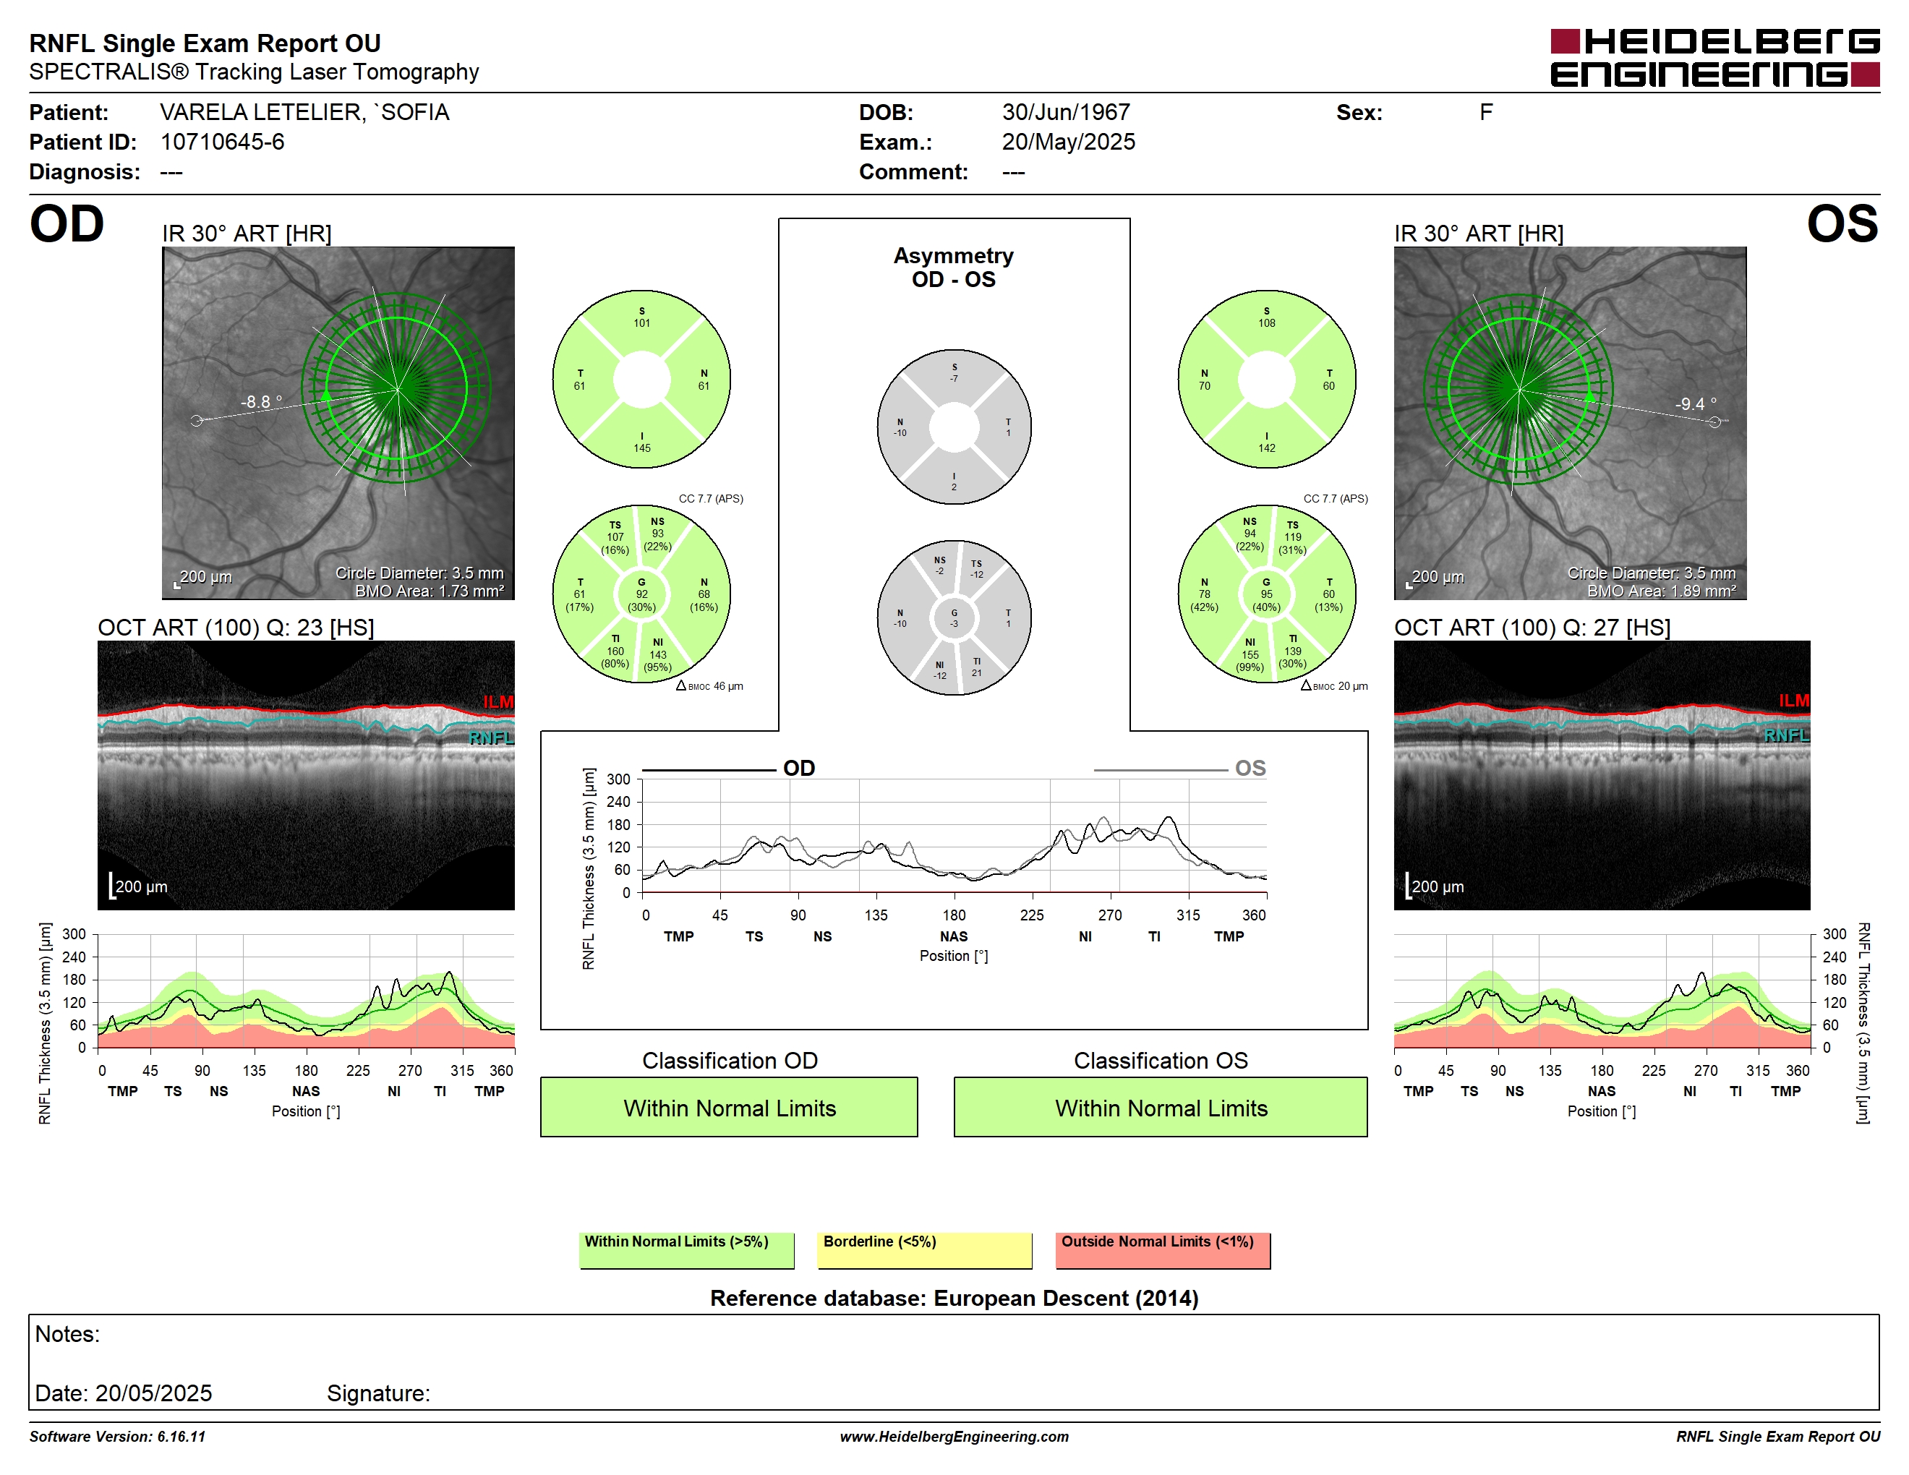Screen dimensions: 1909x1475
Task: Click the OS six-sector RNFL pie chart
Action: click(x=1267, y=594)
